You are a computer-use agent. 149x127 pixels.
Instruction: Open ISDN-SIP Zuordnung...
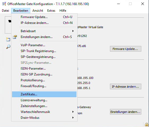point(44,74)
